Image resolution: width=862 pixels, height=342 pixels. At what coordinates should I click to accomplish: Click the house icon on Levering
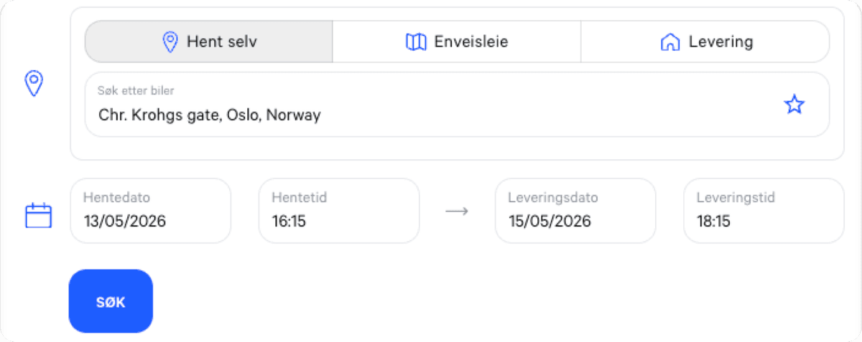(x=669, y=42)
